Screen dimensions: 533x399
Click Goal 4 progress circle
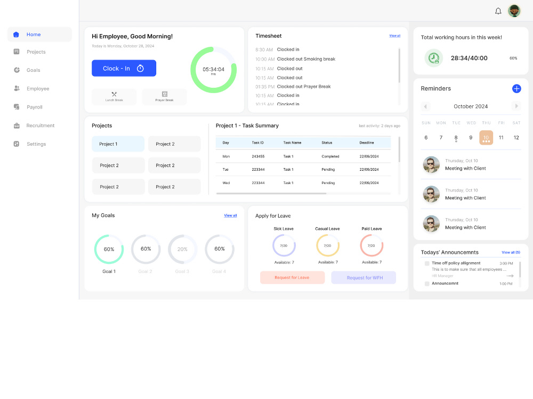pyautogui.click(x=220, y=249)
